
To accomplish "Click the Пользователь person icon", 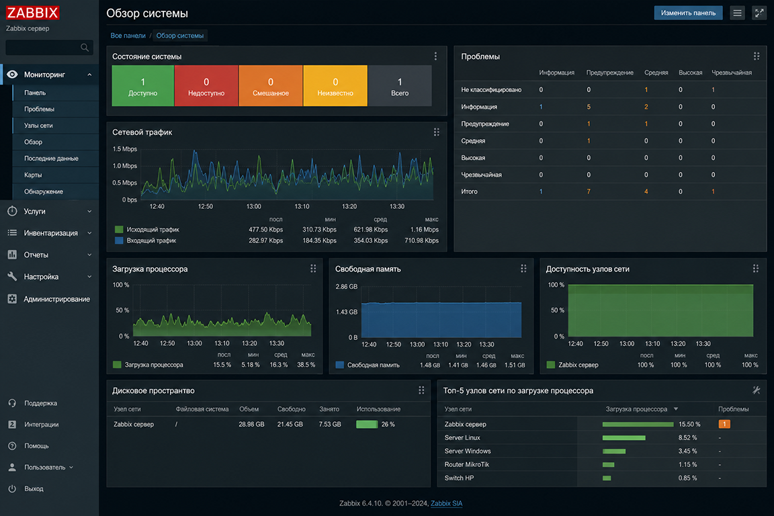I will coord(12,467).
